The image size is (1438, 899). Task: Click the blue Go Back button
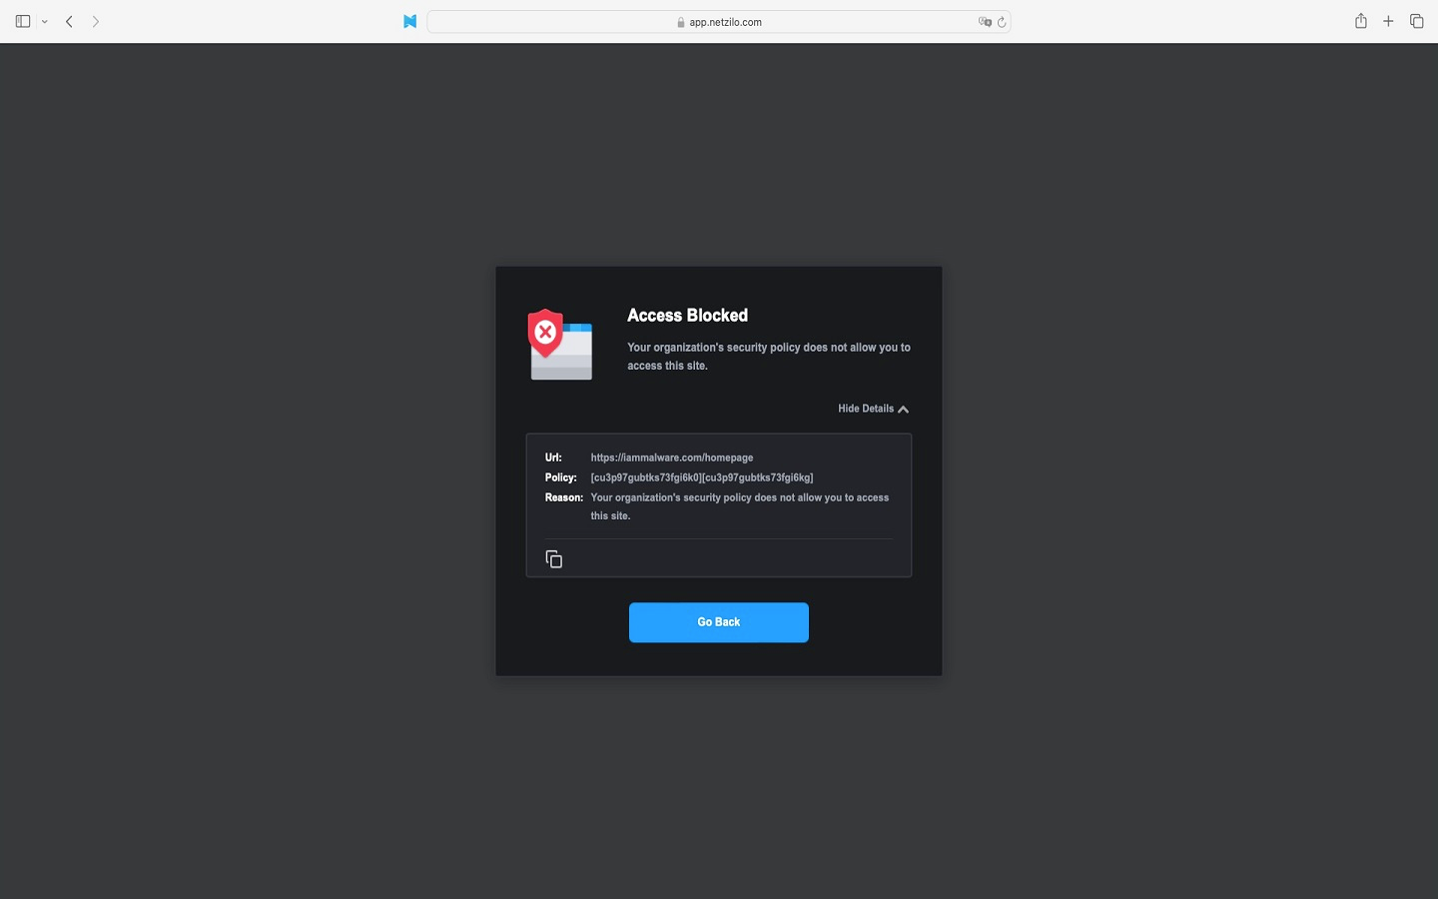tap(719, 622)
